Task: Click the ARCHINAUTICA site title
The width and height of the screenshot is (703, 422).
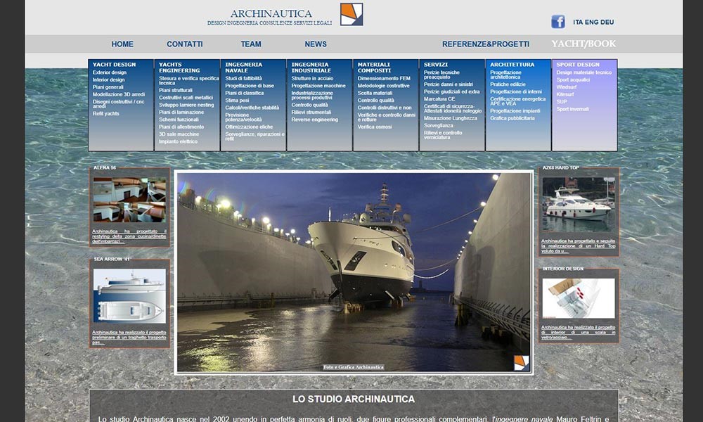Action: pos(271,13)
